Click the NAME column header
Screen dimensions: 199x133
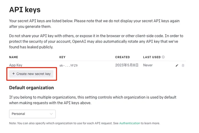(13, 57)
